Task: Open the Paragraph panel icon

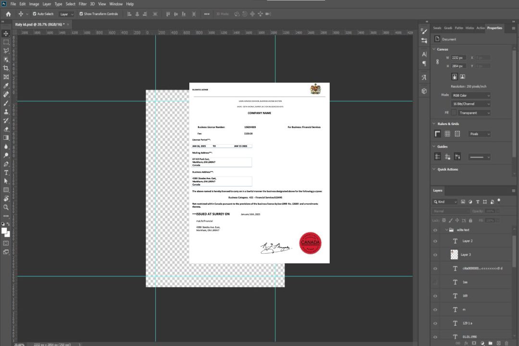Action: click(x=424, y=63)
